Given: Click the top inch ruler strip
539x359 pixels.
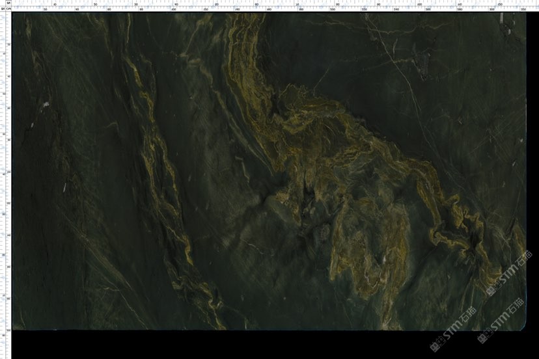Looking at the screenshot, I should pyautogui.click(x=260, y=3).
